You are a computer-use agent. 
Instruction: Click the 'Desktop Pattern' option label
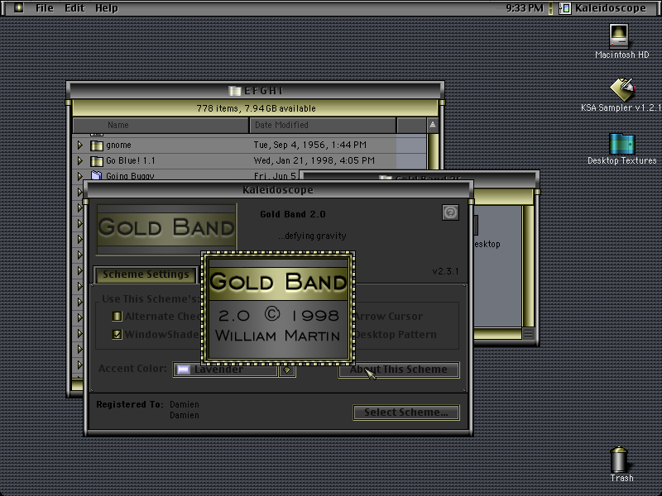click(x=396, y=335)
